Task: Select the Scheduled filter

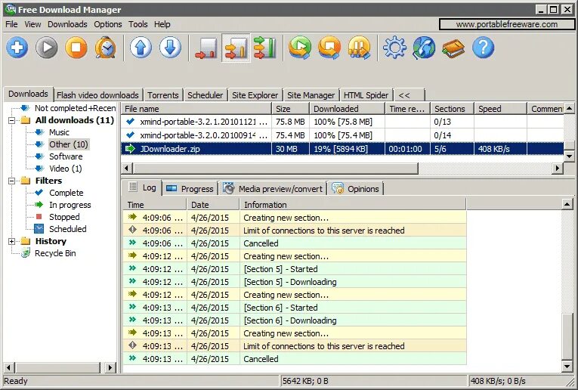Action: 68,229
